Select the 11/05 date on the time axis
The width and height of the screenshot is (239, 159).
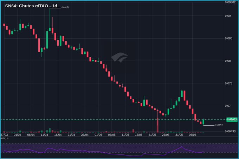pyautogui.click(x=125, y=135)
